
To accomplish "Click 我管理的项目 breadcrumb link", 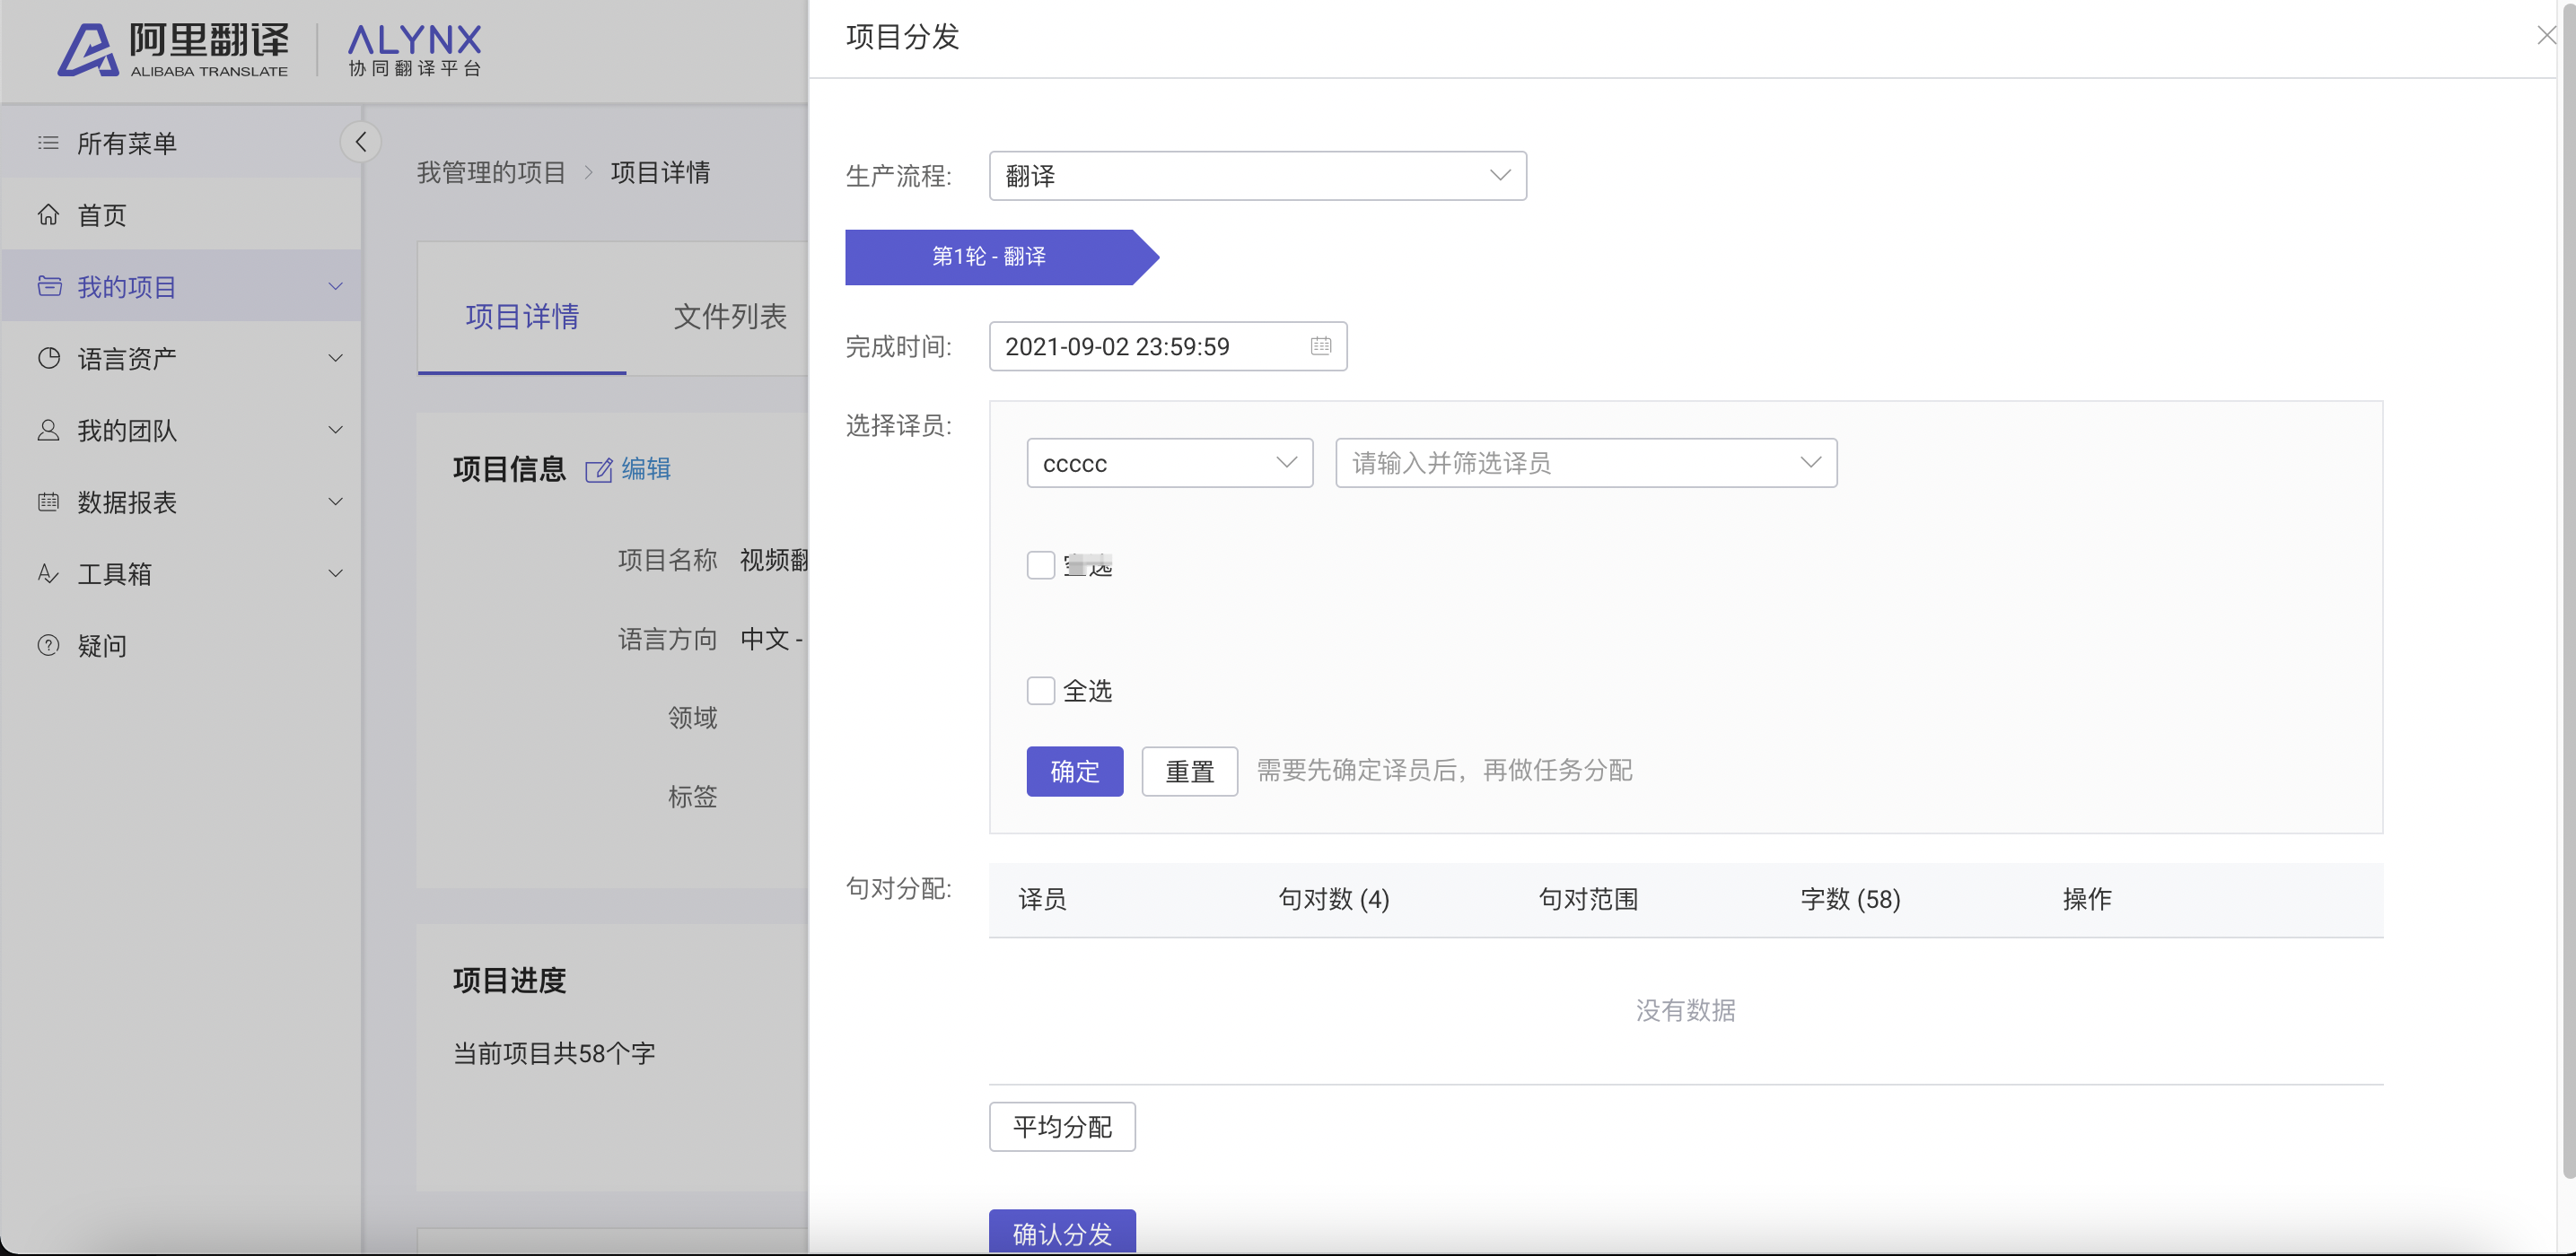I will (x=491, y=172).
